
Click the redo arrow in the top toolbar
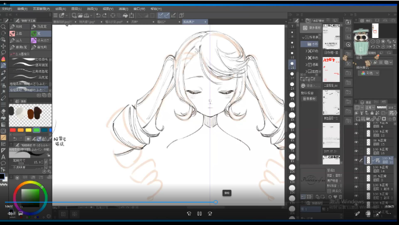tap(104, 15)
